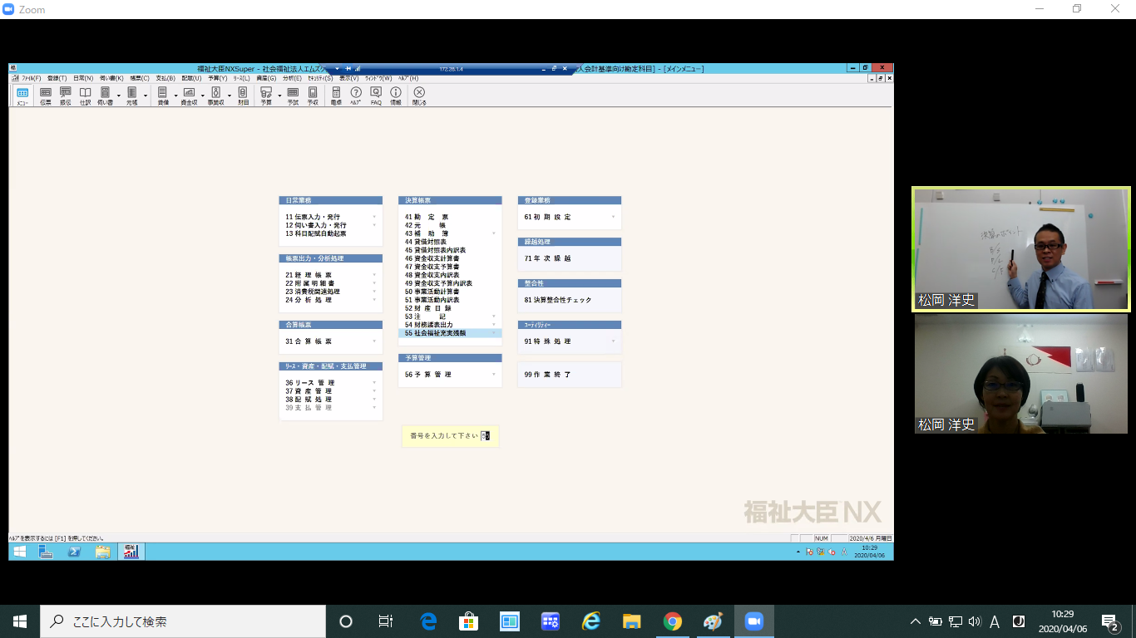Open the 日常(N) menu
The height and width of the screenshot is (638, 1136).
click(83, 78)
